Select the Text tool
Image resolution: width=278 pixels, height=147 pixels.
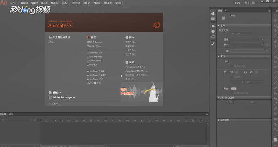(275, 47)
